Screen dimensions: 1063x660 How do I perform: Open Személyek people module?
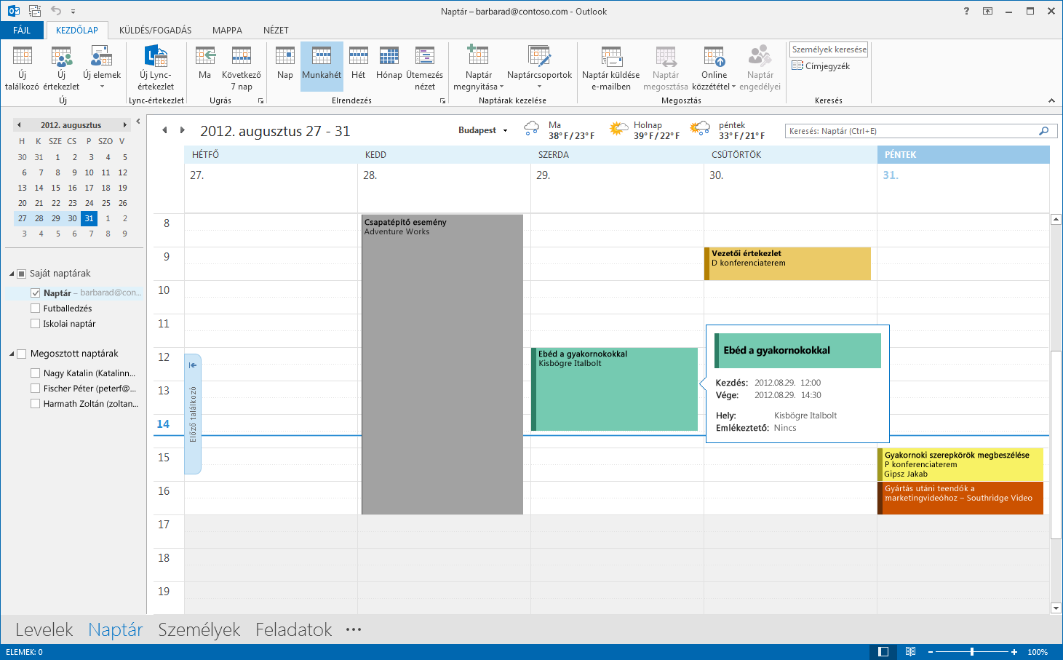tap(199, 629)
